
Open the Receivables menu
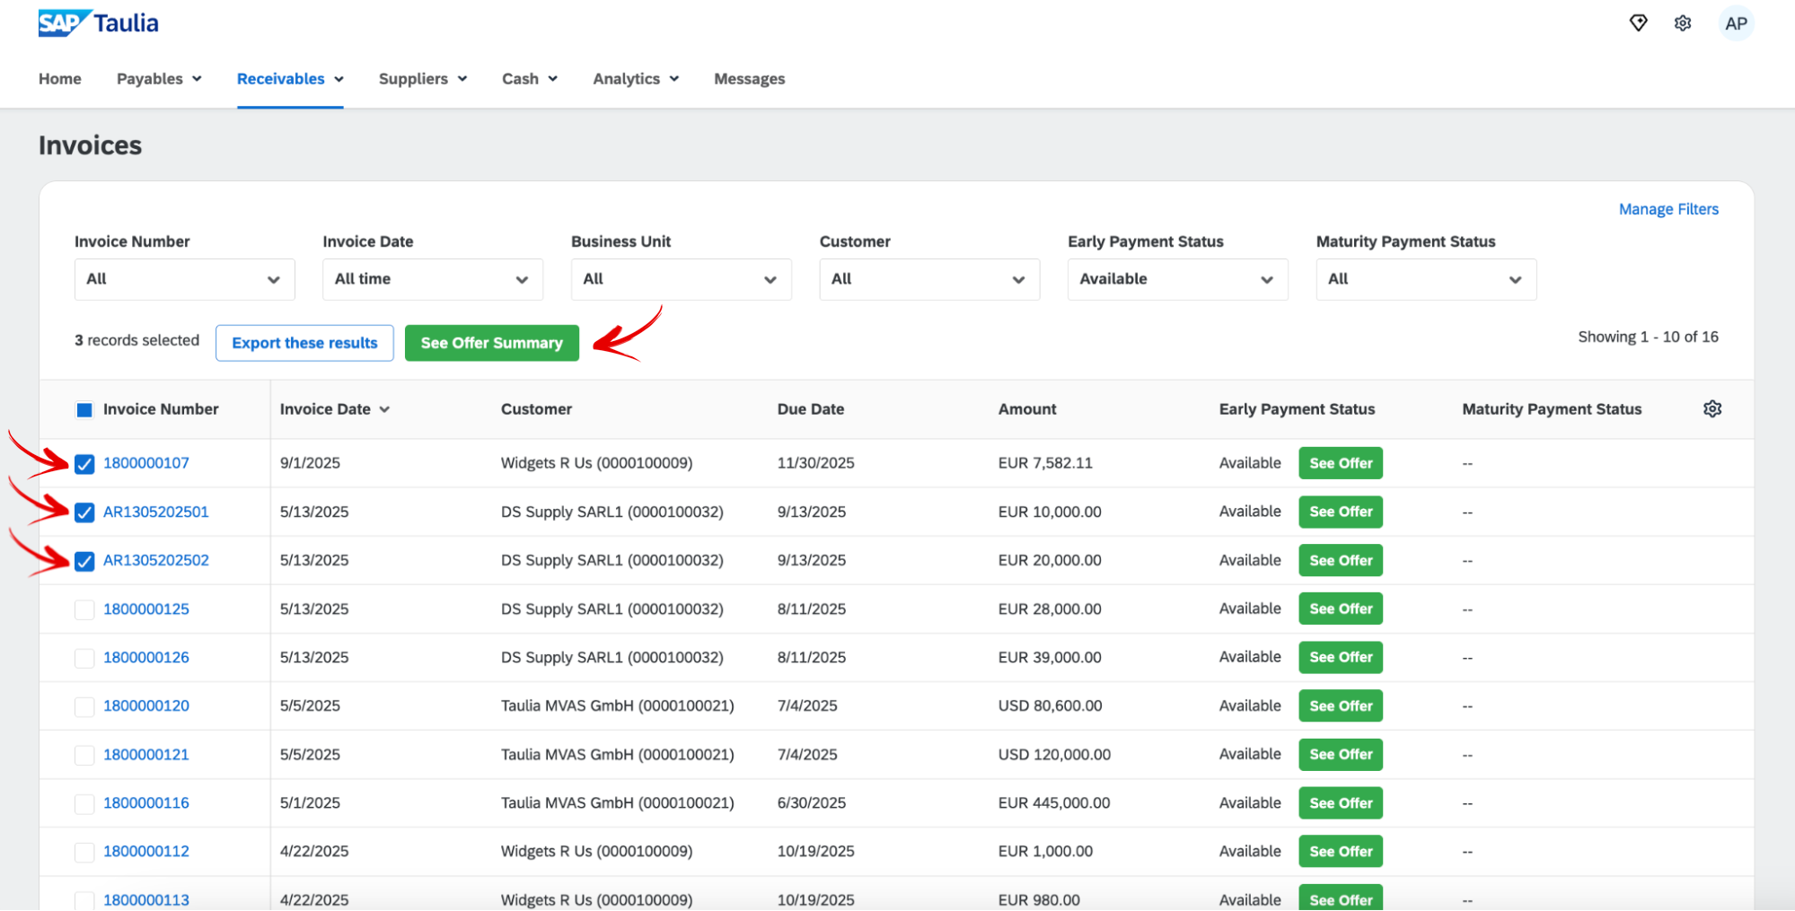(290, 79)
